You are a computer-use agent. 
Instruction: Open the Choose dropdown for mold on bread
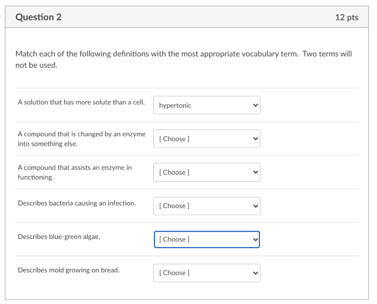pyautogui.click(x=207, y=273)
